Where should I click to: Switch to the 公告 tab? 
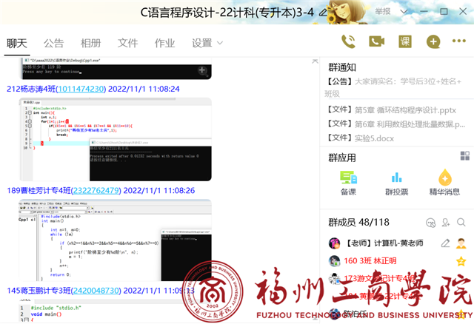[x=53, y=43]
